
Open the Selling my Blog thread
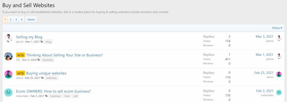29,37
